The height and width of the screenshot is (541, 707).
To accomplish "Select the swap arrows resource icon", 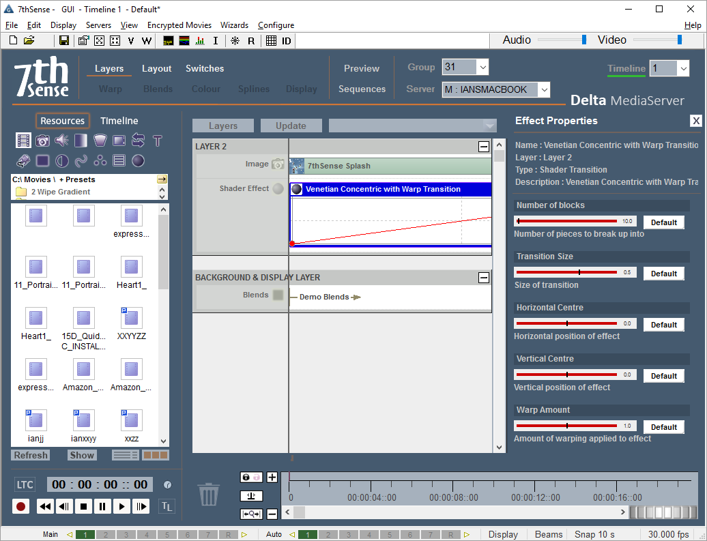I will [139, 141].
